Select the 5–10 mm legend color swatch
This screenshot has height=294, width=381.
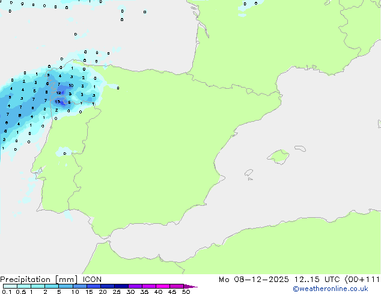(x=66, y=286)
